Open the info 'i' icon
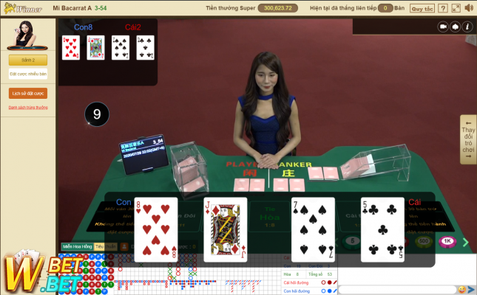Viewport: 477px width, 295px height. (x=467, y=27)
